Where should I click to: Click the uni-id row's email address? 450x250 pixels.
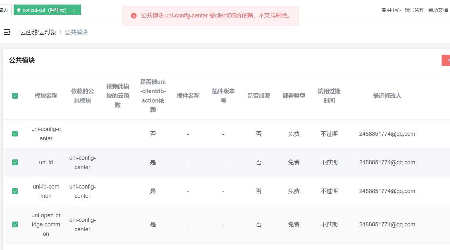tap(387, 162)
